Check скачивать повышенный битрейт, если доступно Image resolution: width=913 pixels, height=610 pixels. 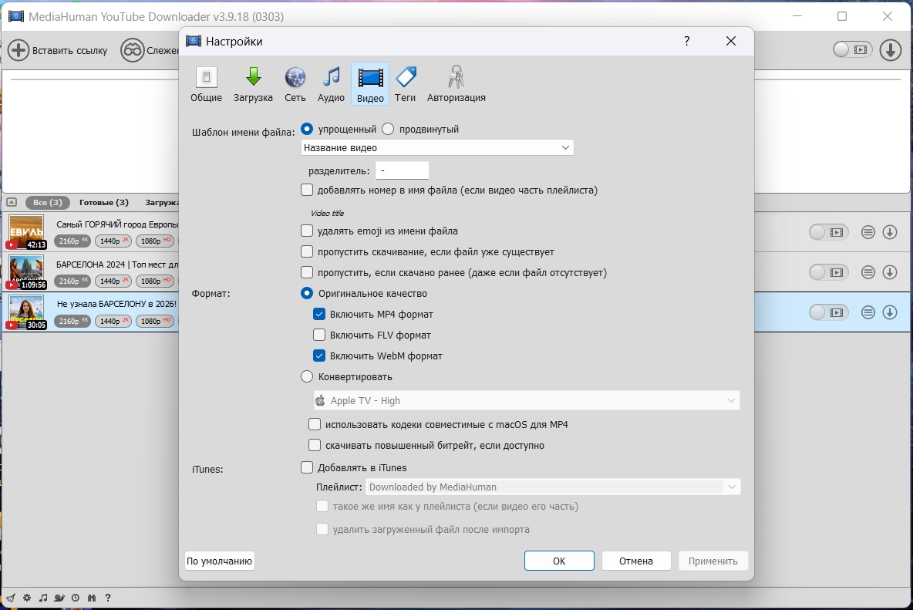[315, 445]
